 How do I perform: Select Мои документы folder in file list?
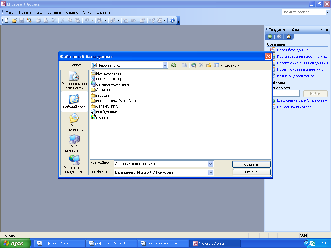click(106, 73)
